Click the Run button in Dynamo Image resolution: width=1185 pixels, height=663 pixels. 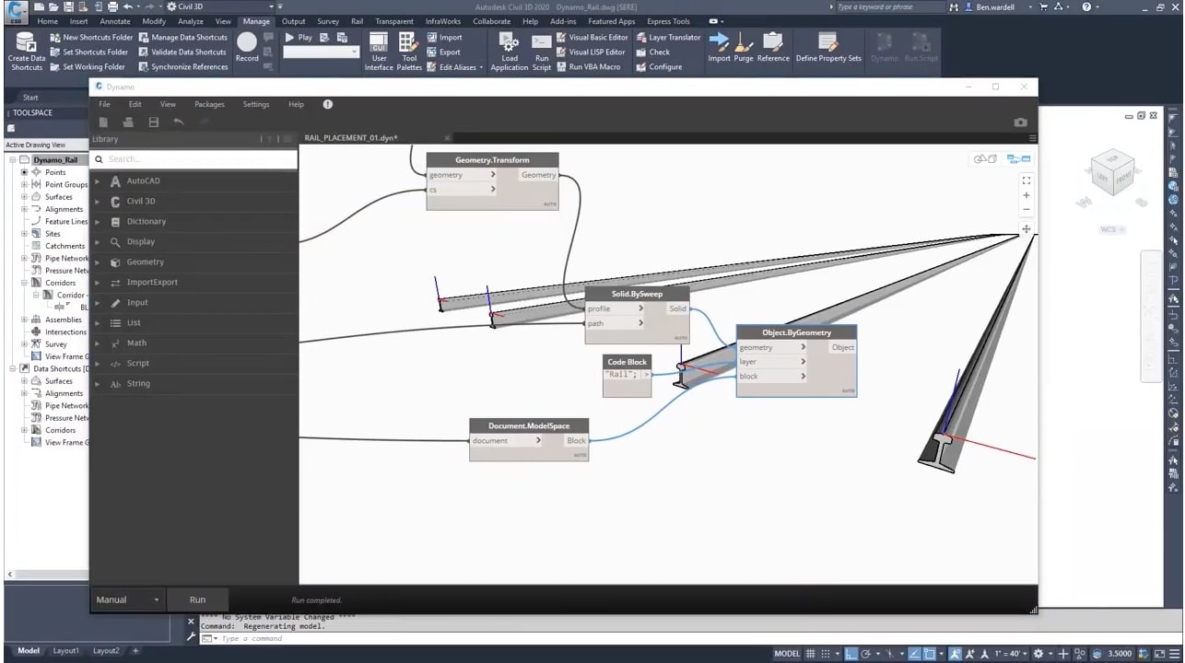click(x=197, y=599)
